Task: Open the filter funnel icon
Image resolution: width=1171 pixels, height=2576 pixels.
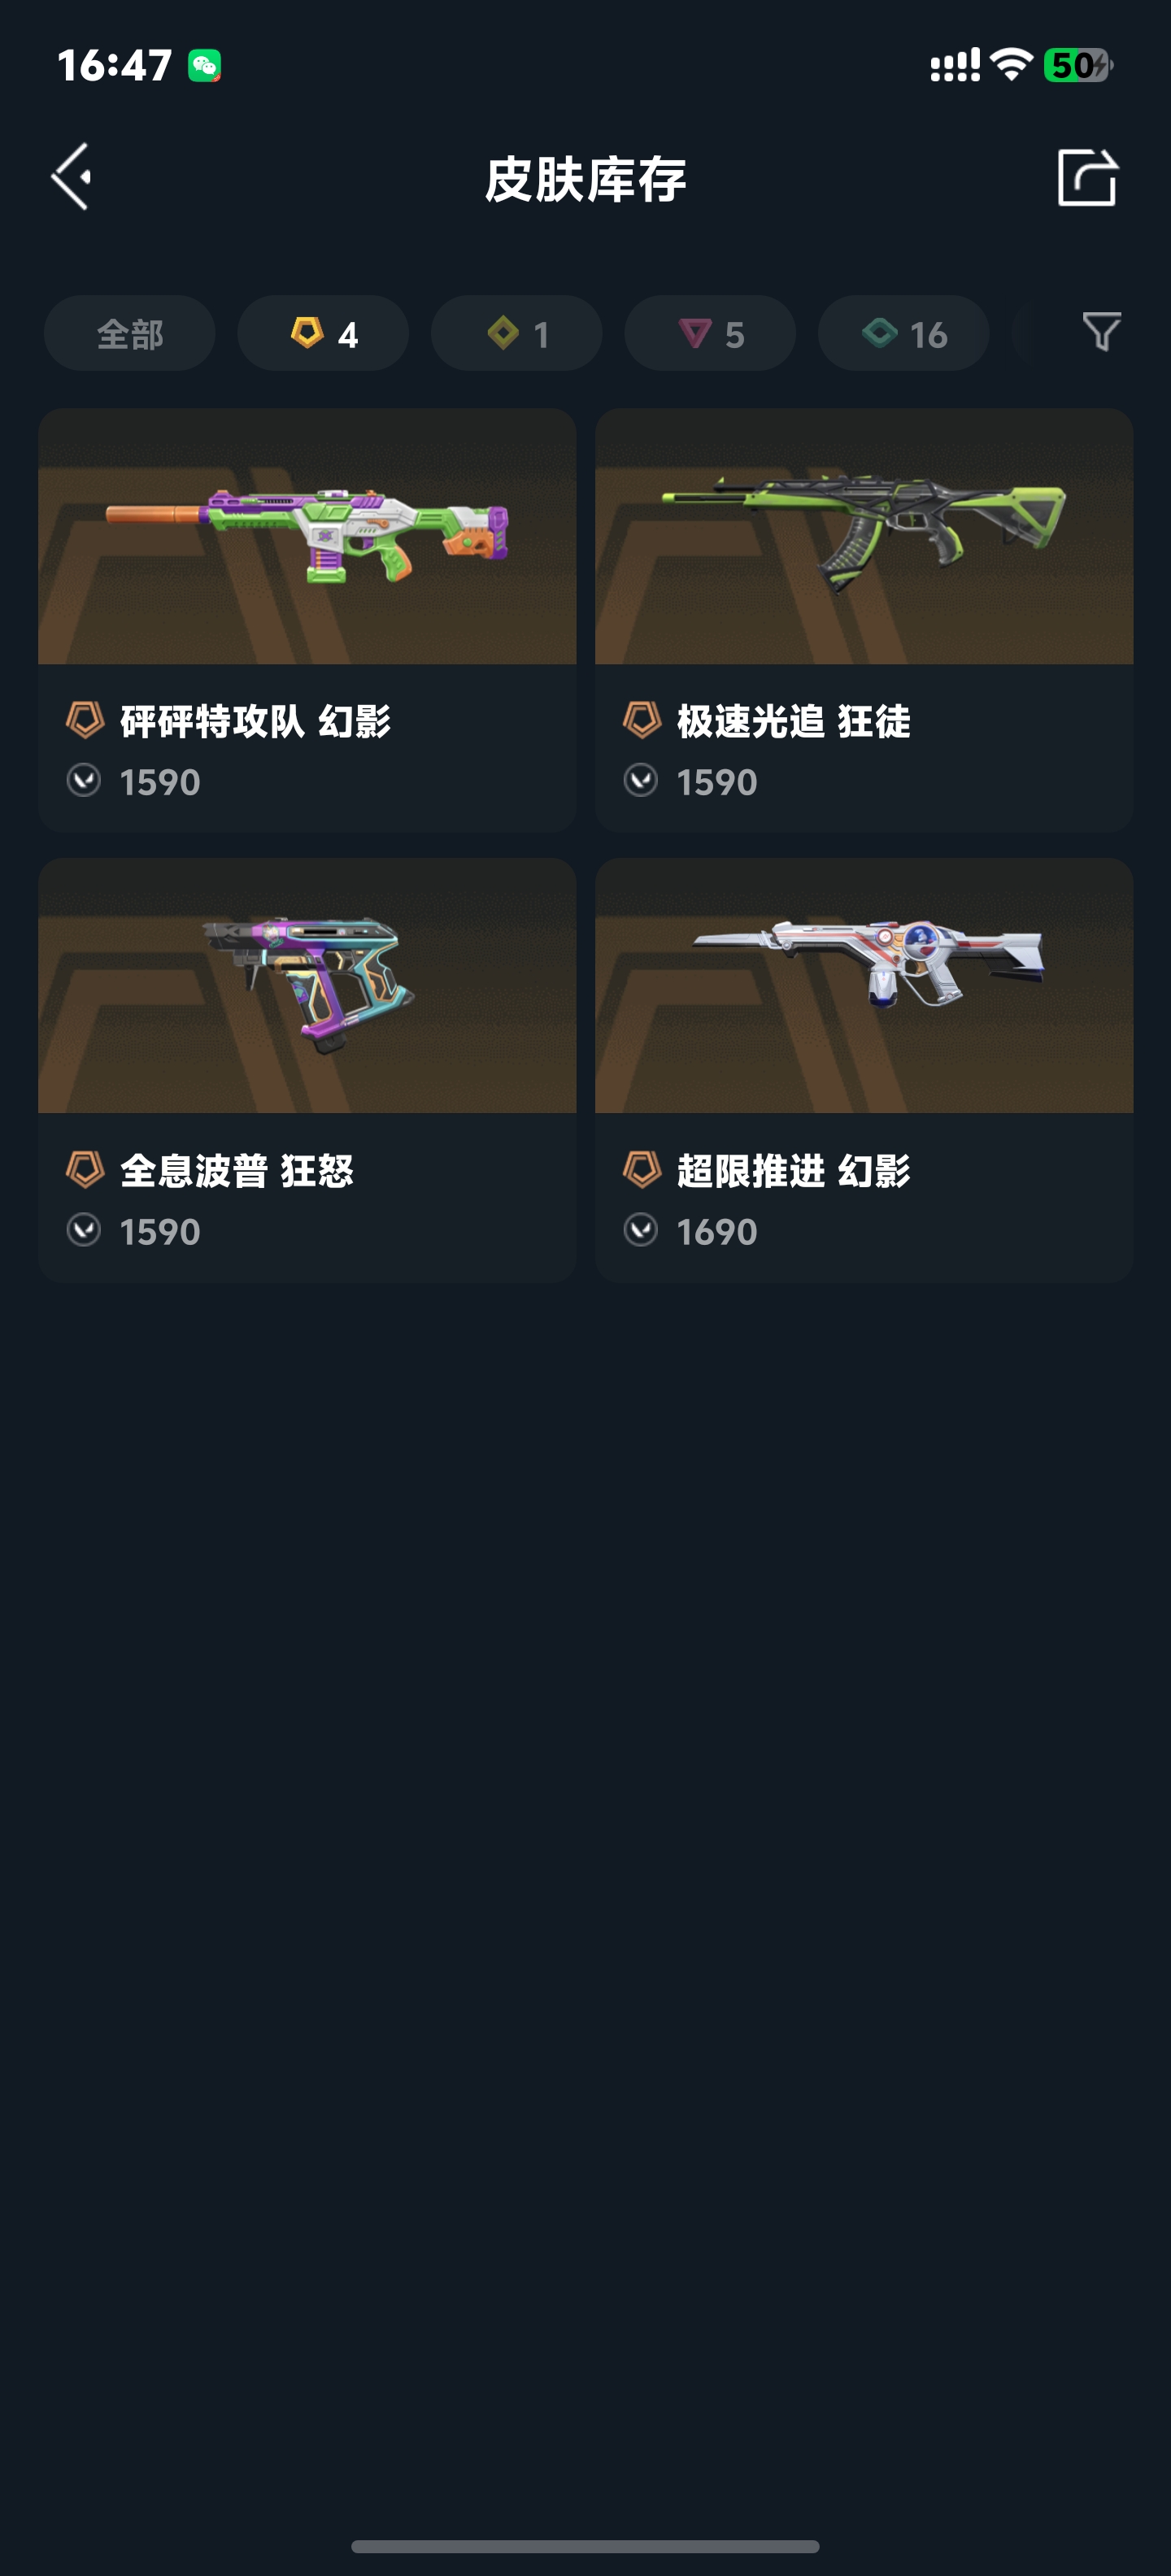Action: click(1101, 332)
